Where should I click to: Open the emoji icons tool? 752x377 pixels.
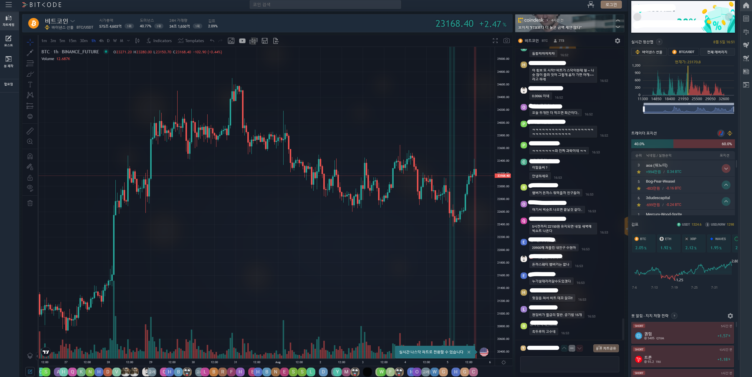coord(30,116)
